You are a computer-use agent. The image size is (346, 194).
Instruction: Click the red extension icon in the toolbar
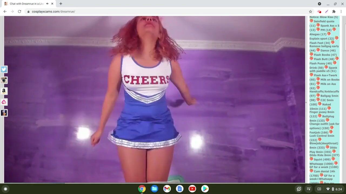click(319, 12)
